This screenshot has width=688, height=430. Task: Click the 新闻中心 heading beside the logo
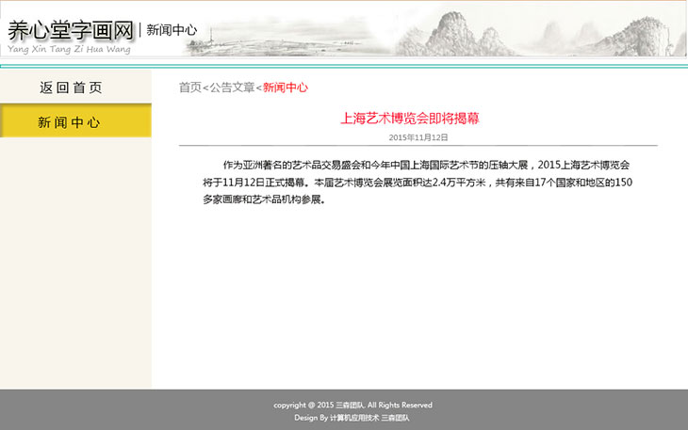pos(172,30)
